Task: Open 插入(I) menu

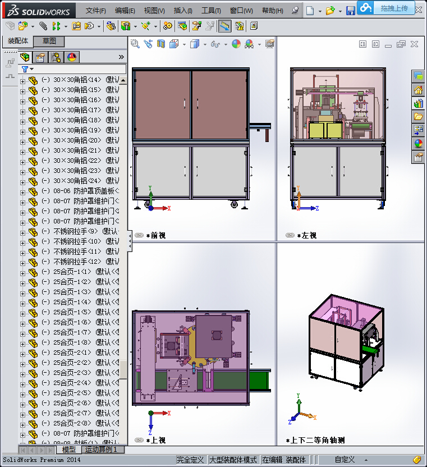Action: click(x=183, y=11)
